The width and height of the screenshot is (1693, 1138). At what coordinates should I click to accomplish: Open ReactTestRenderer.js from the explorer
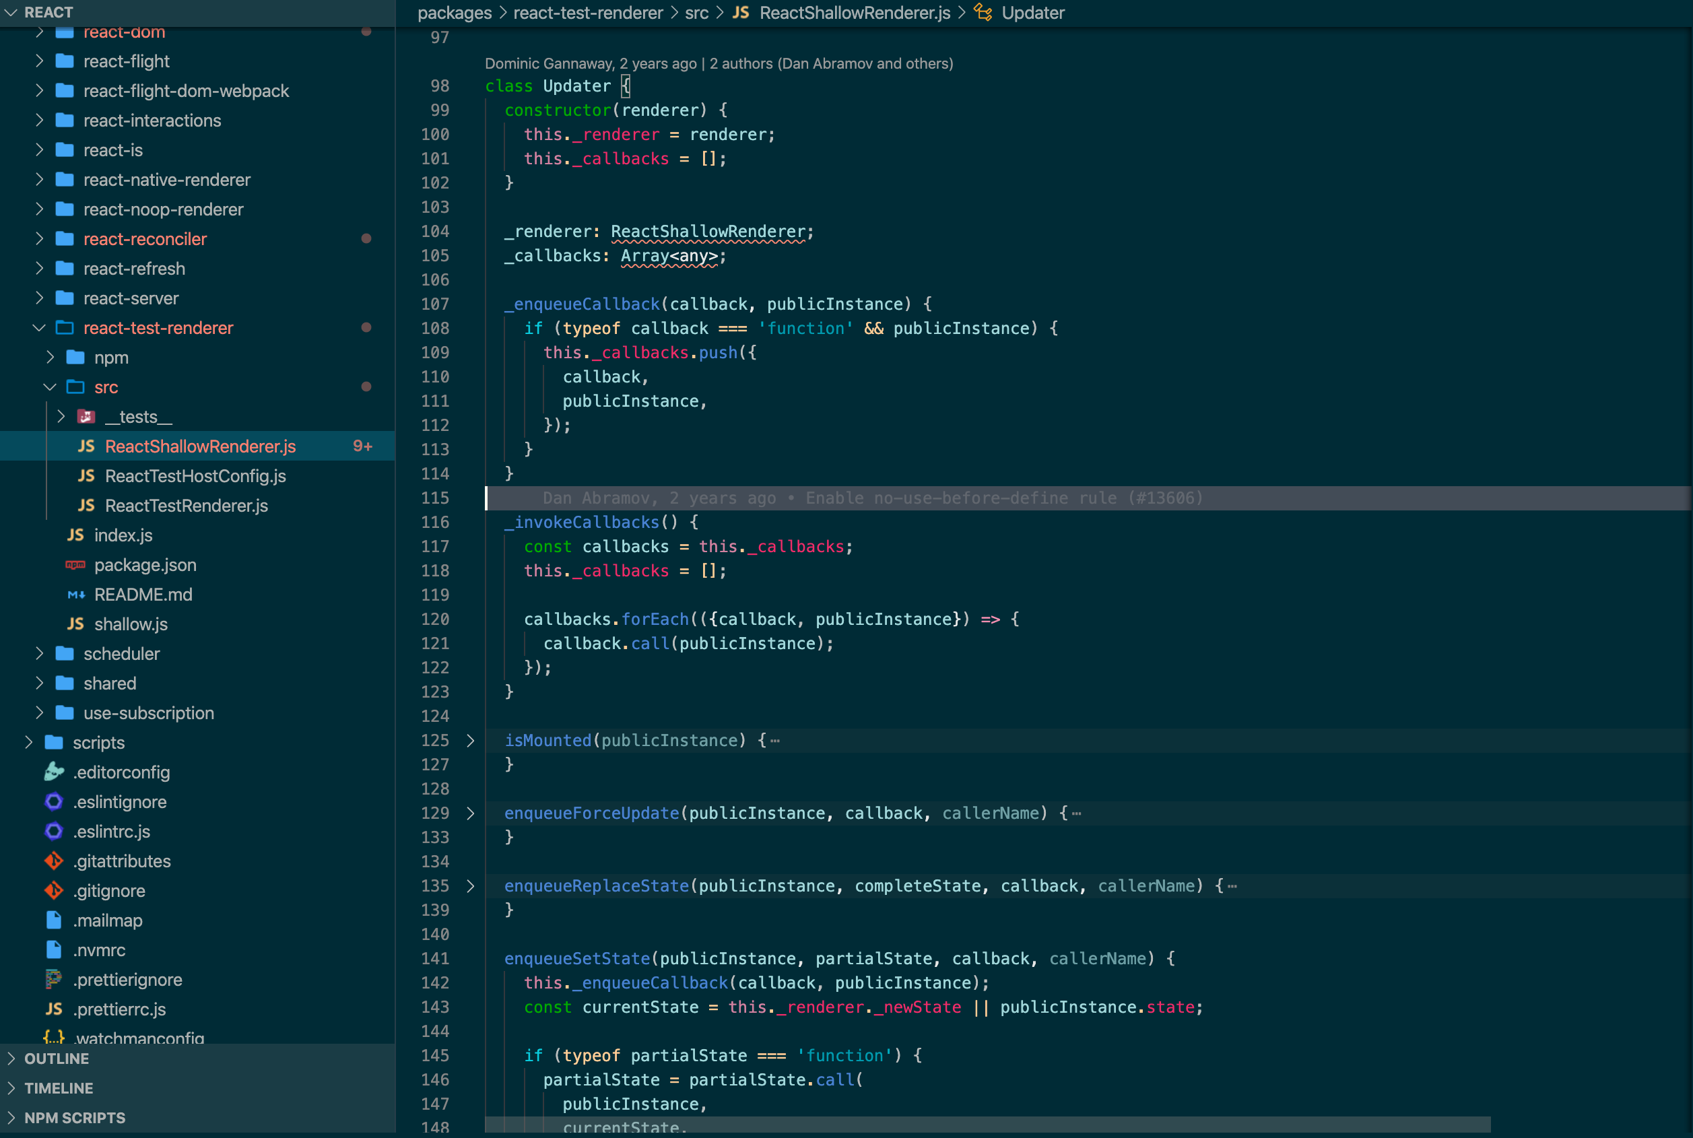tap(187, 506)
